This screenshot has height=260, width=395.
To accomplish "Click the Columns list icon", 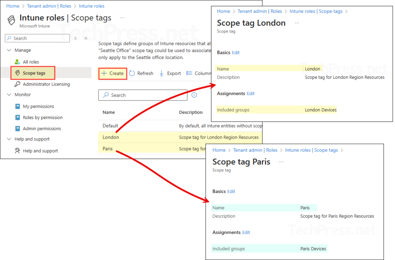I will [x=189, y=73].
